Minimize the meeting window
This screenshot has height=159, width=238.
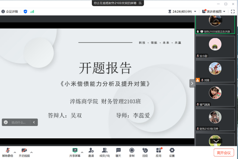click(218, 4)
